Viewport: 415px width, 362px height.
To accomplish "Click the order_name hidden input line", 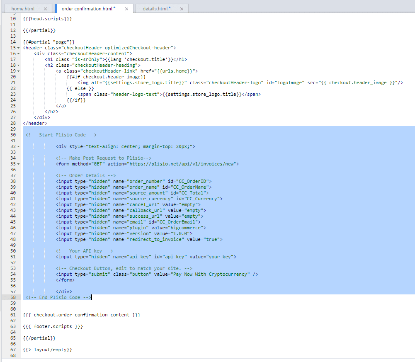I will 133,187.
